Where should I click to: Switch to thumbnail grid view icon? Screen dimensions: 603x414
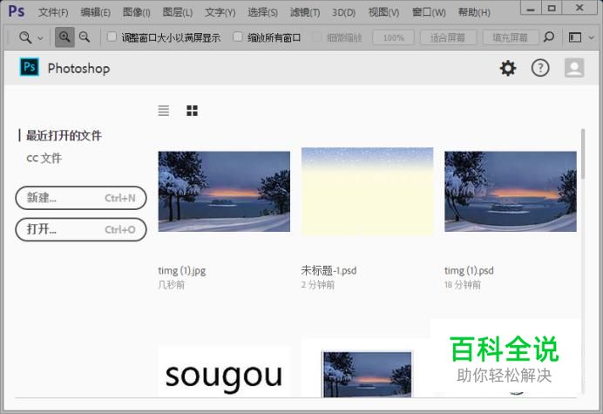pos(192,111)
